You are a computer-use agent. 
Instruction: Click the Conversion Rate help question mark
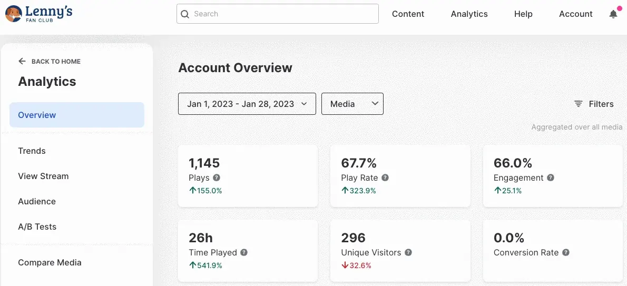[x=566, y=252]
